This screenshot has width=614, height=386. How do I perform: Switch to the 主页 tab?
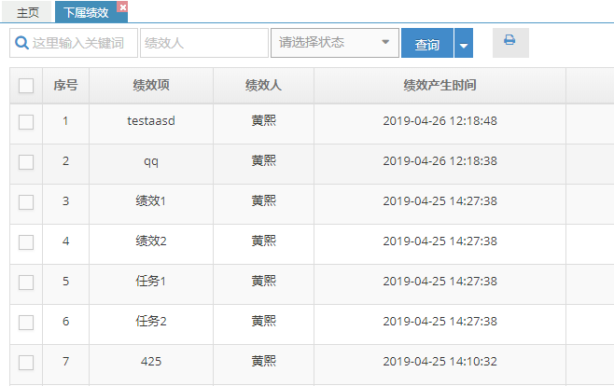[27, 12]
